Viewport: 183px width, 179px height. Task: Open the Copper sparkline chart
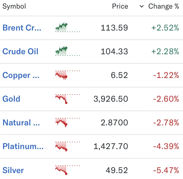[68, 75]
